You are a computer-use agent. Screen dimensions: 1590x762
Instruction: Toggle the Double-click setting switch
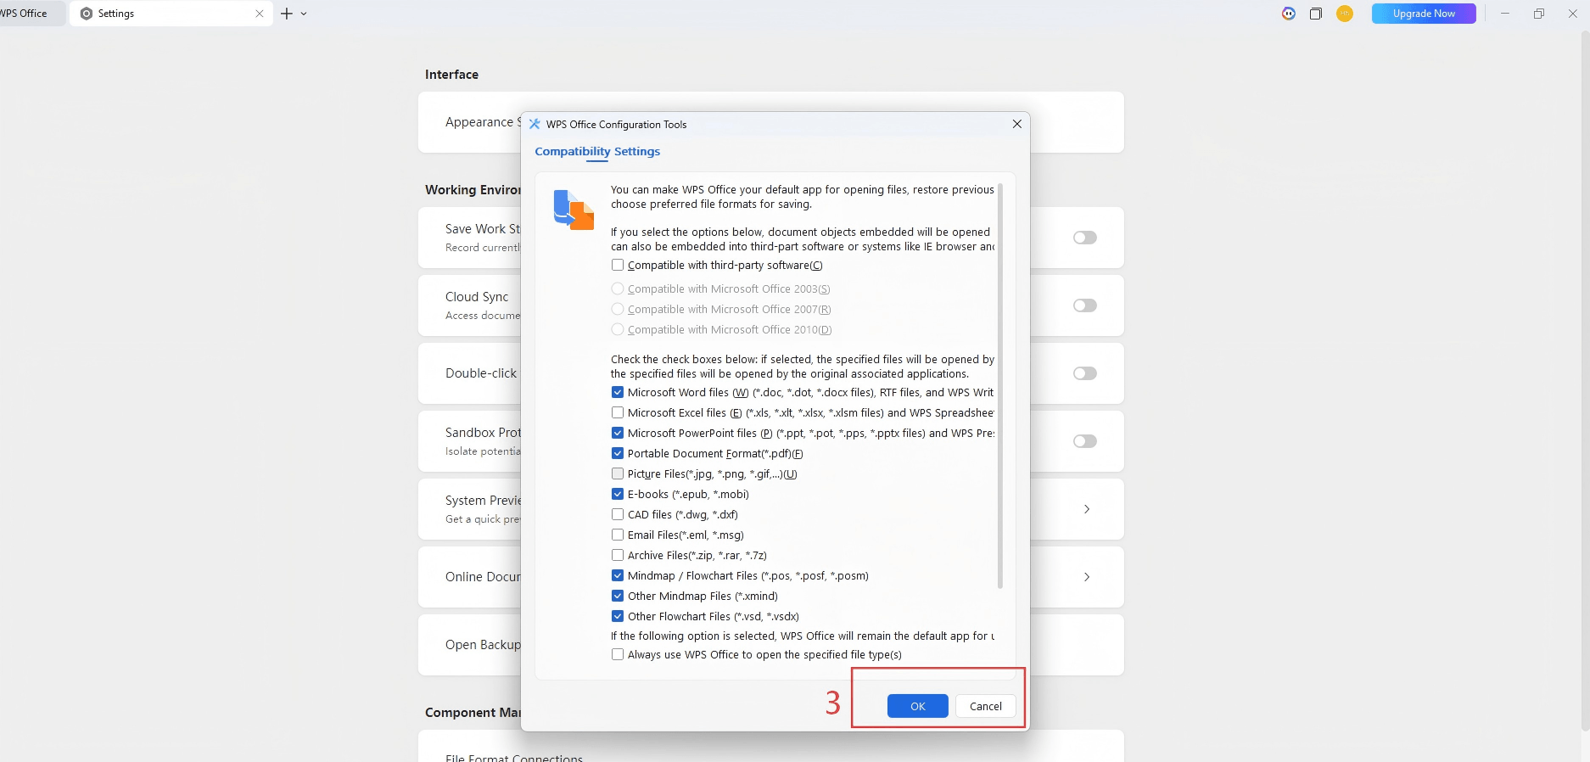coord(1085,373)
